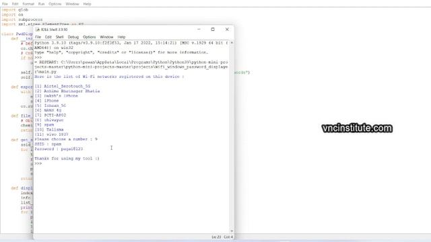
Task: Click 'import glob' line in editor
Action: pyautogui.click(x=15, y=10)
